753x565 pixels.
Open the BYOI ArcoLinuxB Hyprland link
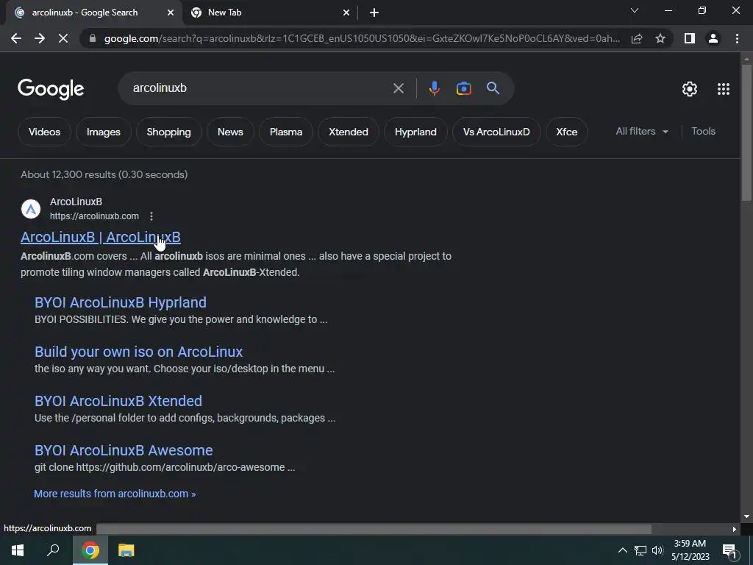click(x=120, y=302)
